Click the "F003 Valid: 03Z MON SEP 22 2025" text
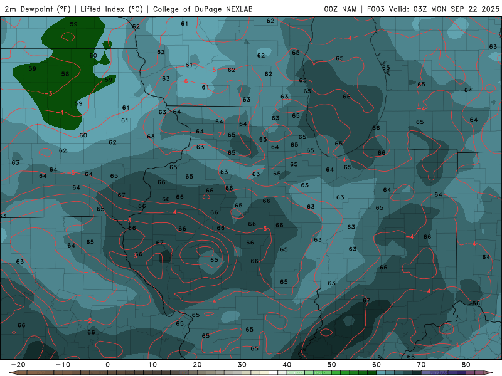This screenshot has width=502, height=376. click(x=433, y=9)
